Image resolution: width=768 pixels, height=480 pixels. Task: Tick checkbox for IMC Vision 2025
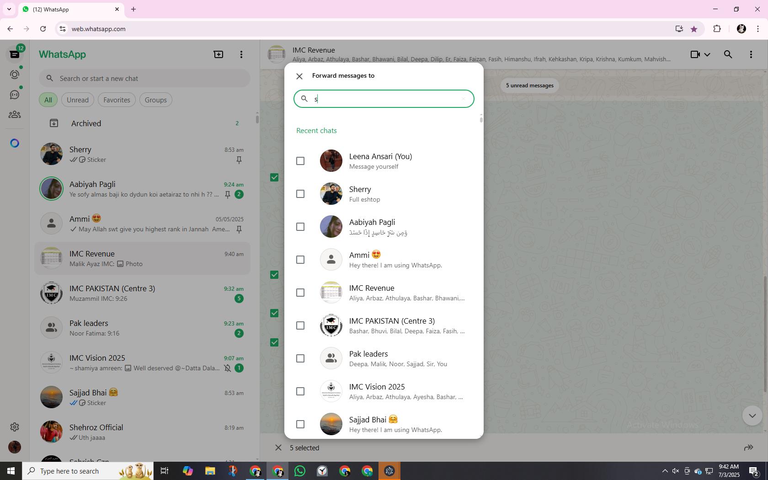[300, 391]
